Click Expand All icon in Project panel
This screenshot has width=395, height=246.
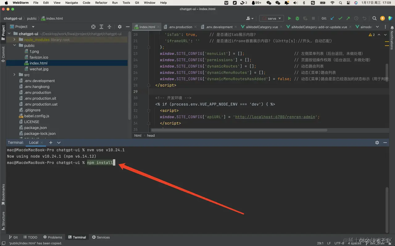[102, 27]
